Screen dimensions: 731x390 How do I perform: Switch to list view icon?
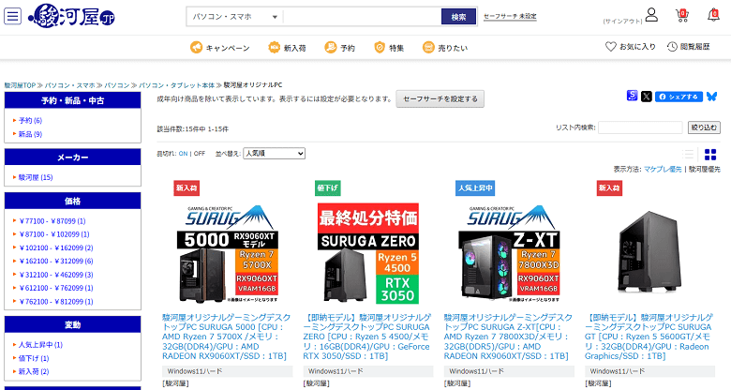point(688,154)
